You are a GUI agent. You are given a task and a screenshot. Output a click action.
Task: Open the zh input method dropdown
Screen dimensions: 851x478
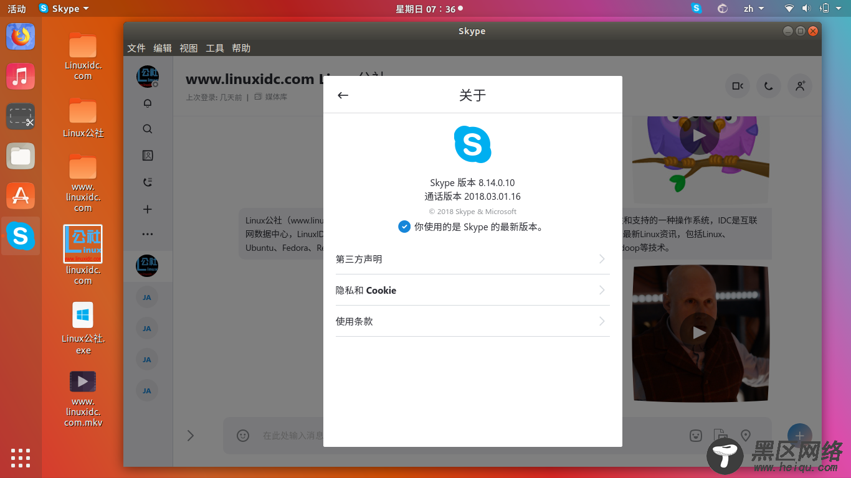(753, 9)
